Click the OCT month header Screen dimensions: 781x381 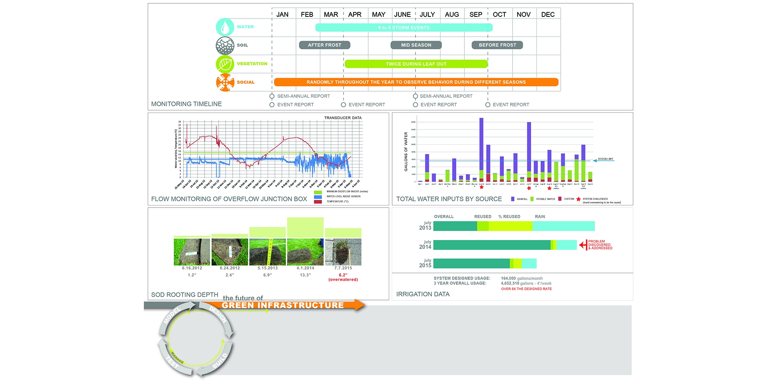tap(499, 14)
